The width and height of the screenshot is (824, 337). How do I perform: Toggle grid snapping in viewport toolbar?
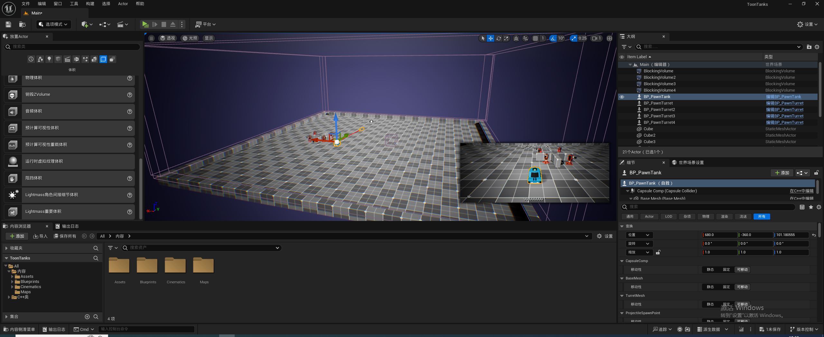coord(535,38)
